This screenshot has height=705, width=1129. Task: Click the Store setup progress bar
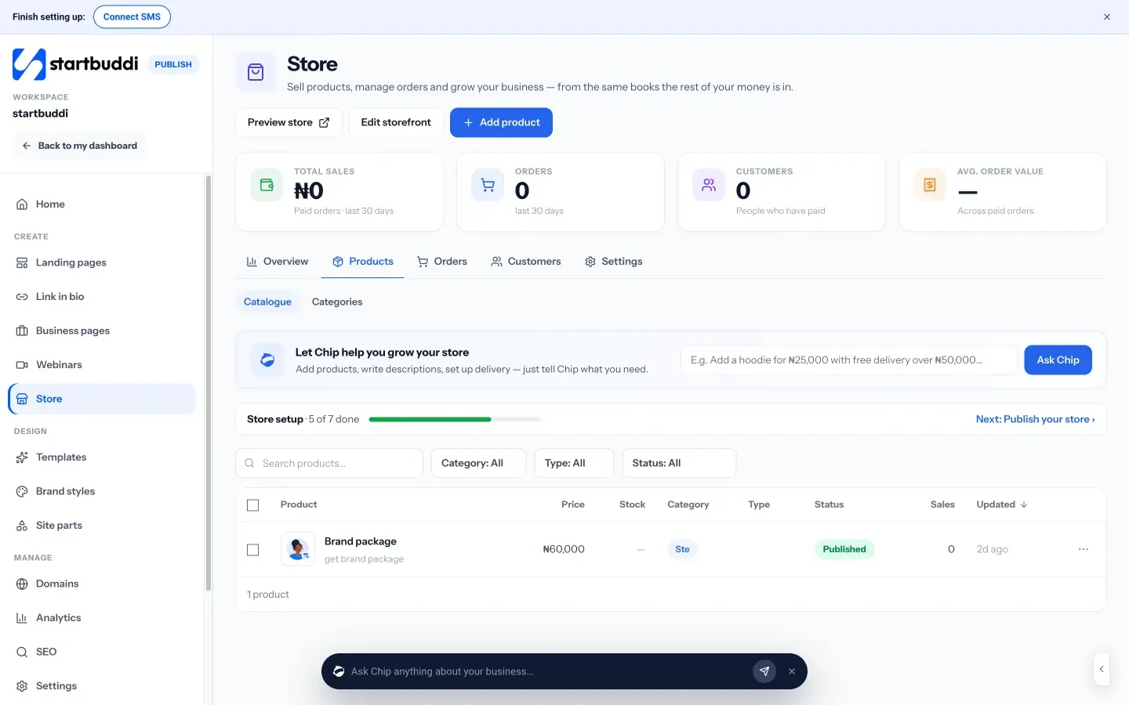(455, 419)
